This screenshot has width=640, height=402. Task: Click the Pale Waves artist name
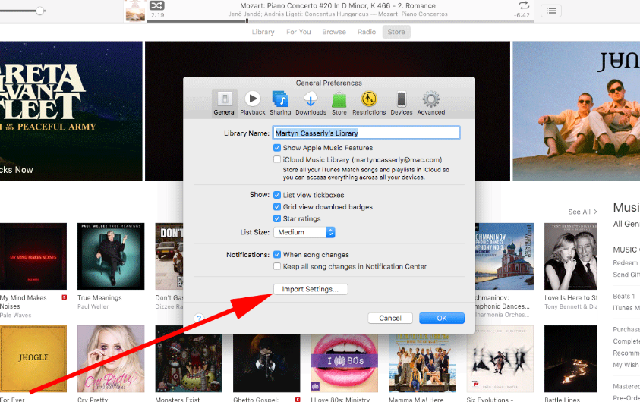click(15, 316)
